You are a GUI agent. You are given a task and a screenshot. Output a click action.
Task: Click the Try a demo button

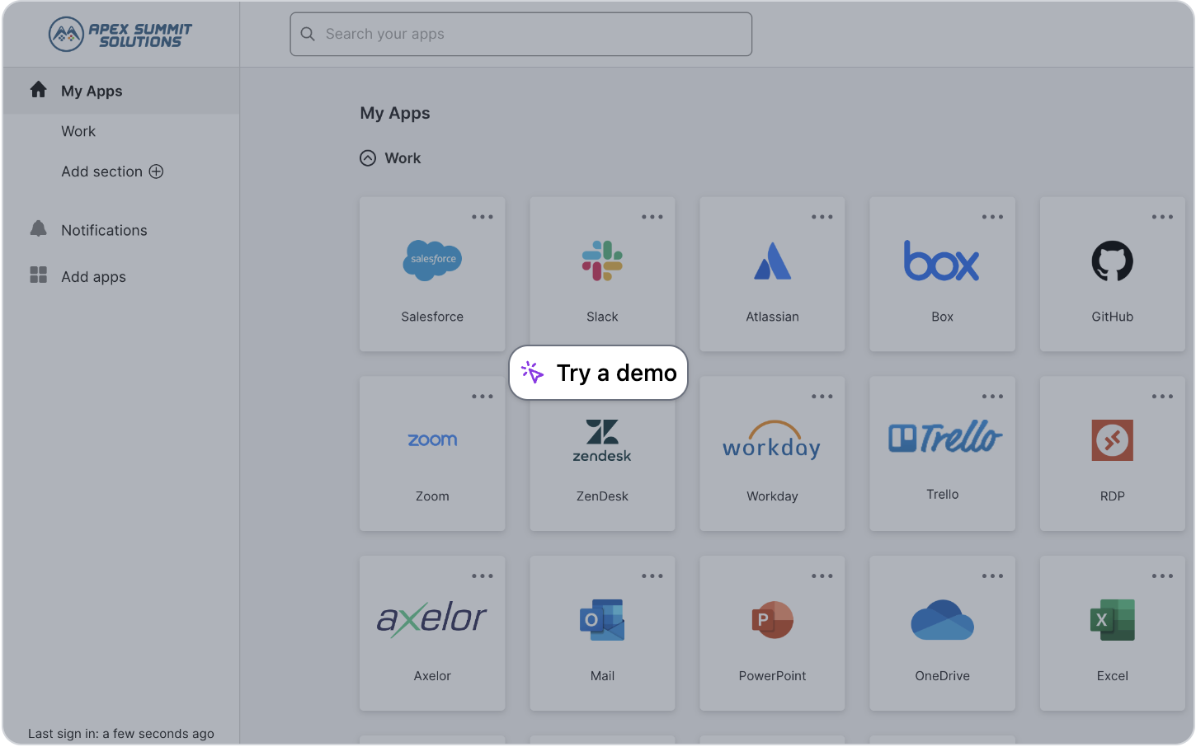[x=599, y=373]
